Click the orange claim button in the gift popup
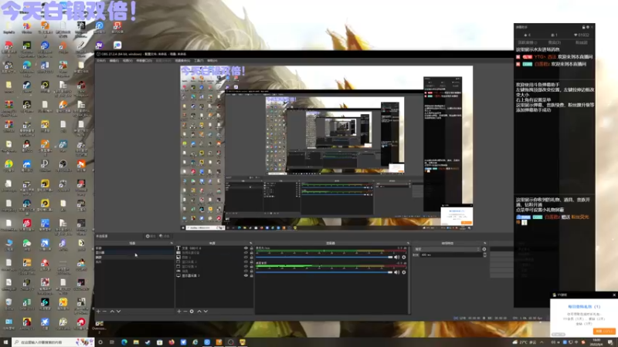The width and height of the screenshot is (618, 347). coord(604,332)
